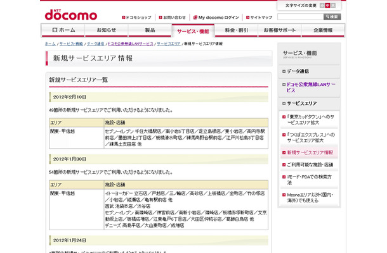The image size is (387, 253).
Task: Open the 料金・割引 navigation tab
Action: pyautogui.click(x=237, y=30)
